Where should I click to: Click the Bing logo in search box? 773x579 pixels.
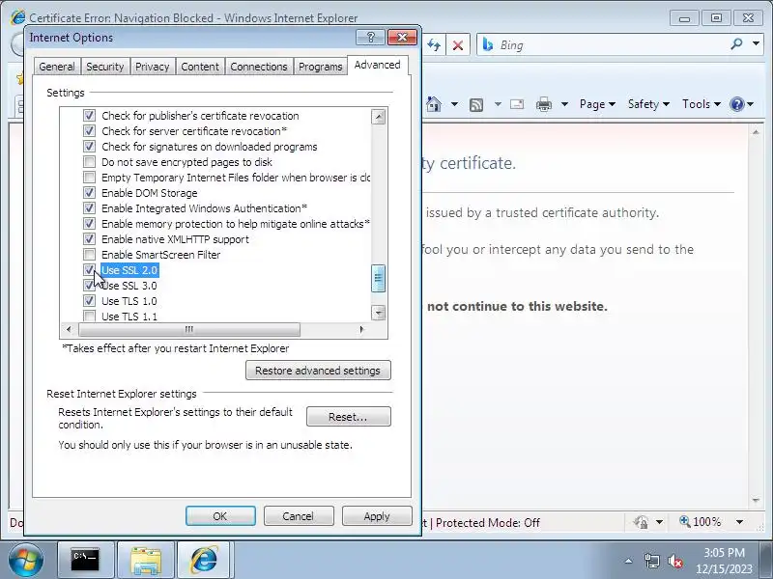(x=488, y=44)
